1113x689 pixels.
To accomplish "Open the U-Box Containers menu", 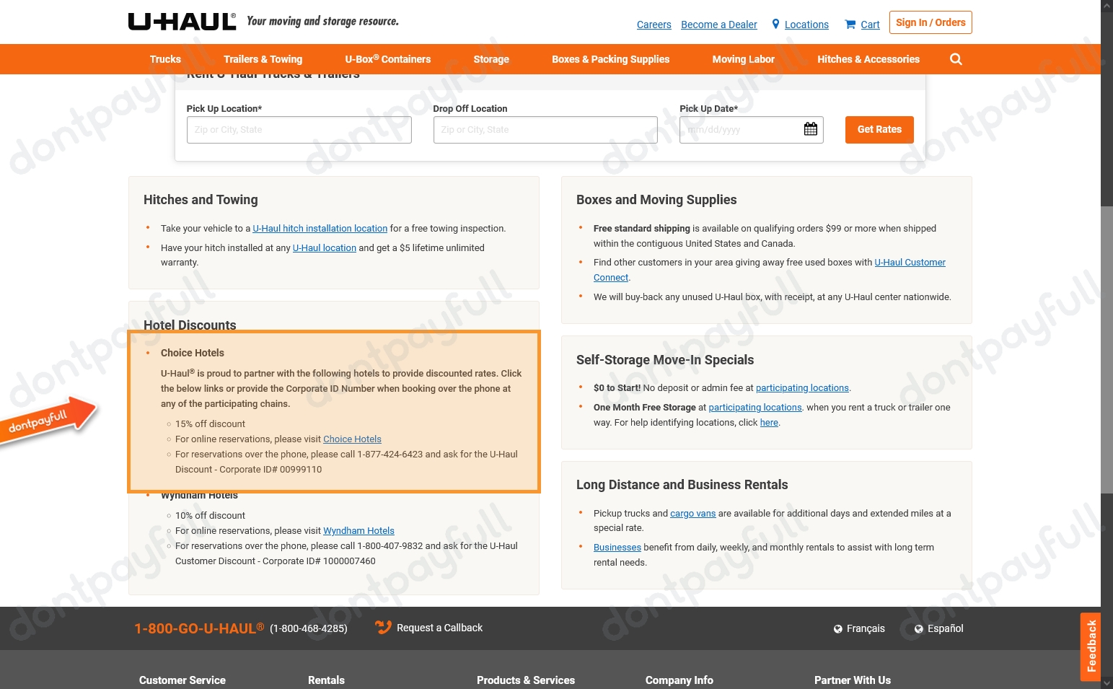I will (x=388, y=59).
